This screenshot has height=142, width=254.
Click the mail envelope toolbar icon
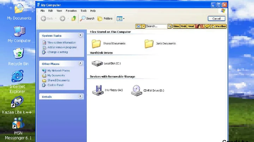point(139,26)
